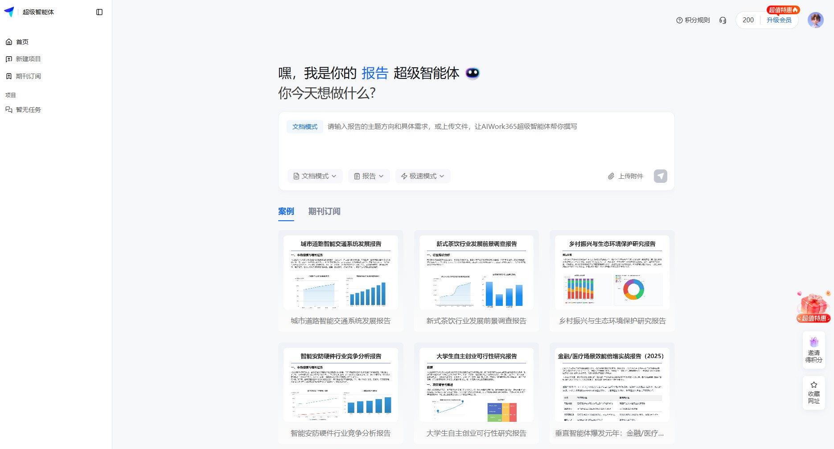This screenshot has width=834, height=449.
Task: Click the blue app logo icon
Action: (9, 12)
